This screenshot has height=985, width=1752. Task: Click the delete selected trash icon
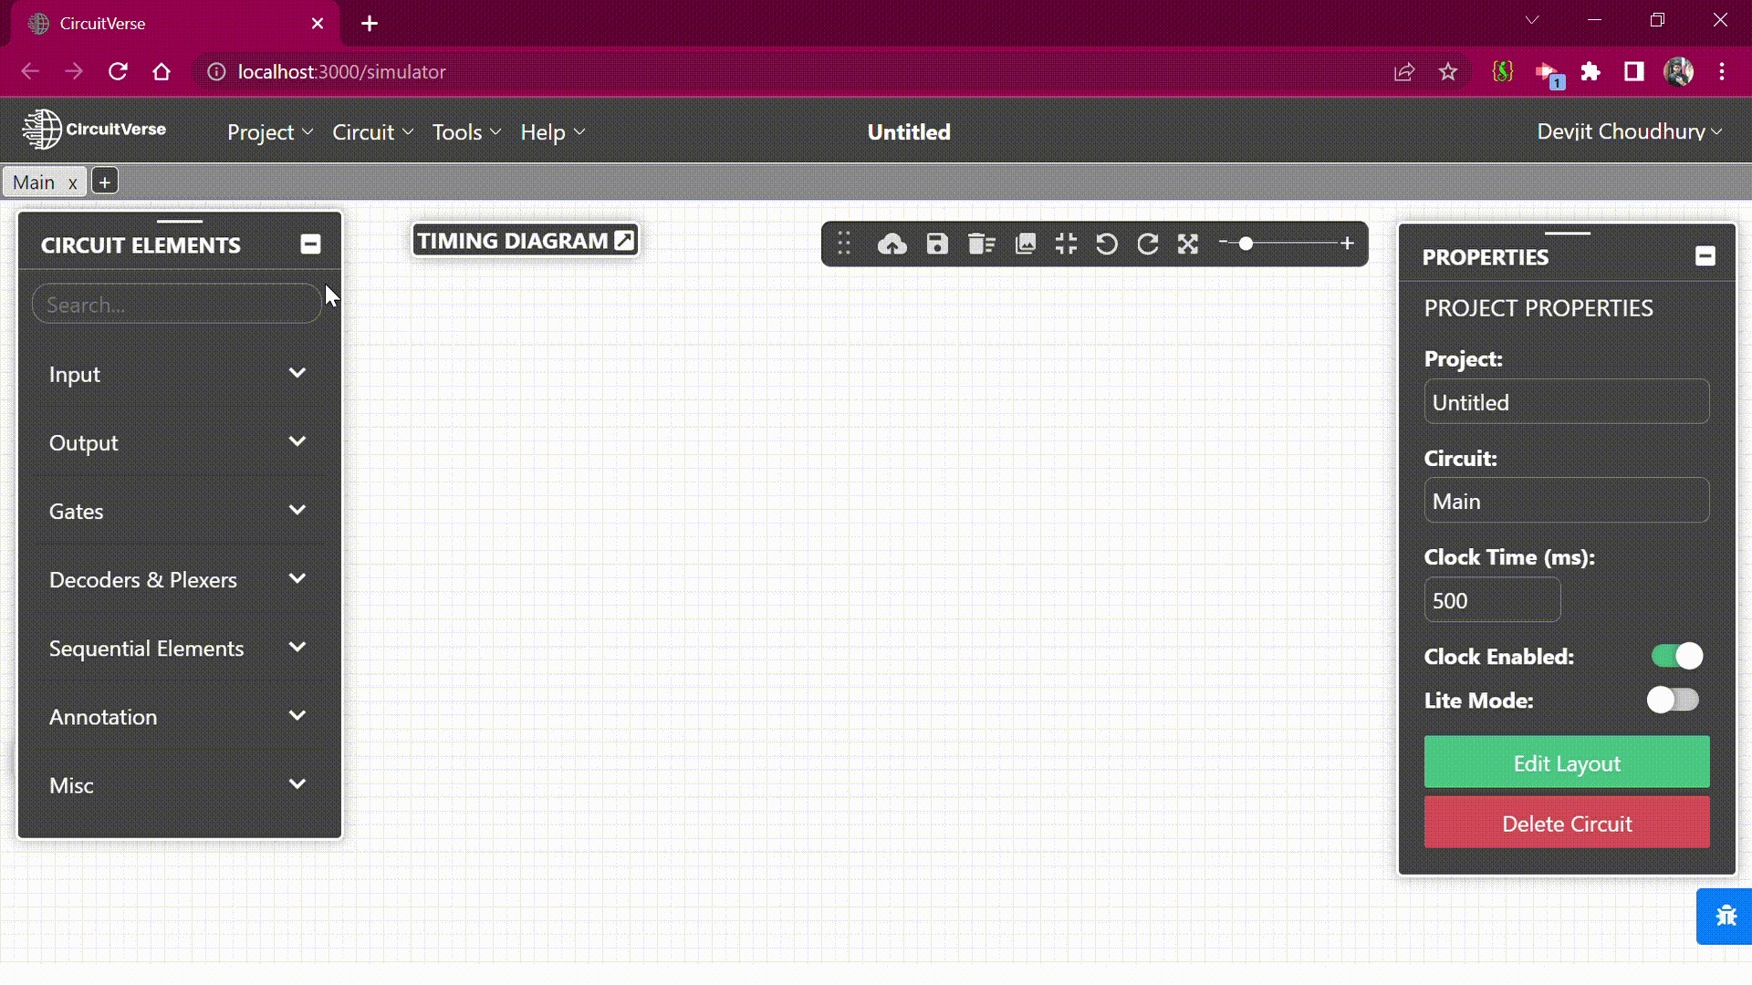tap(981, 244)
